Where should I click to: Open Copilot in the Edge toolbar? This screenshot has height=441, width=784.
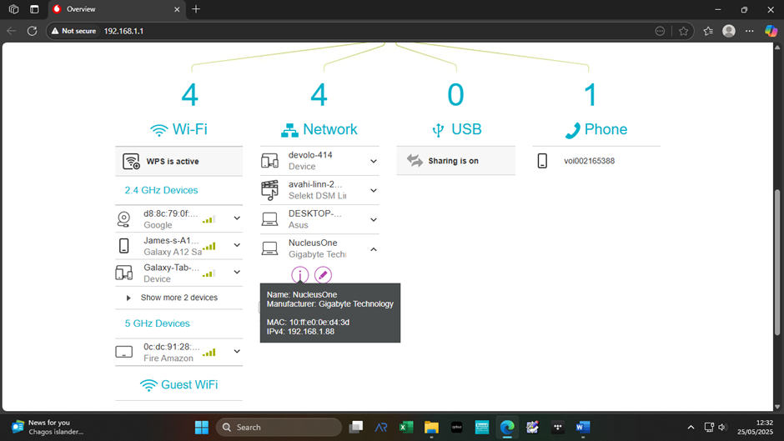[x=771, y=31]
